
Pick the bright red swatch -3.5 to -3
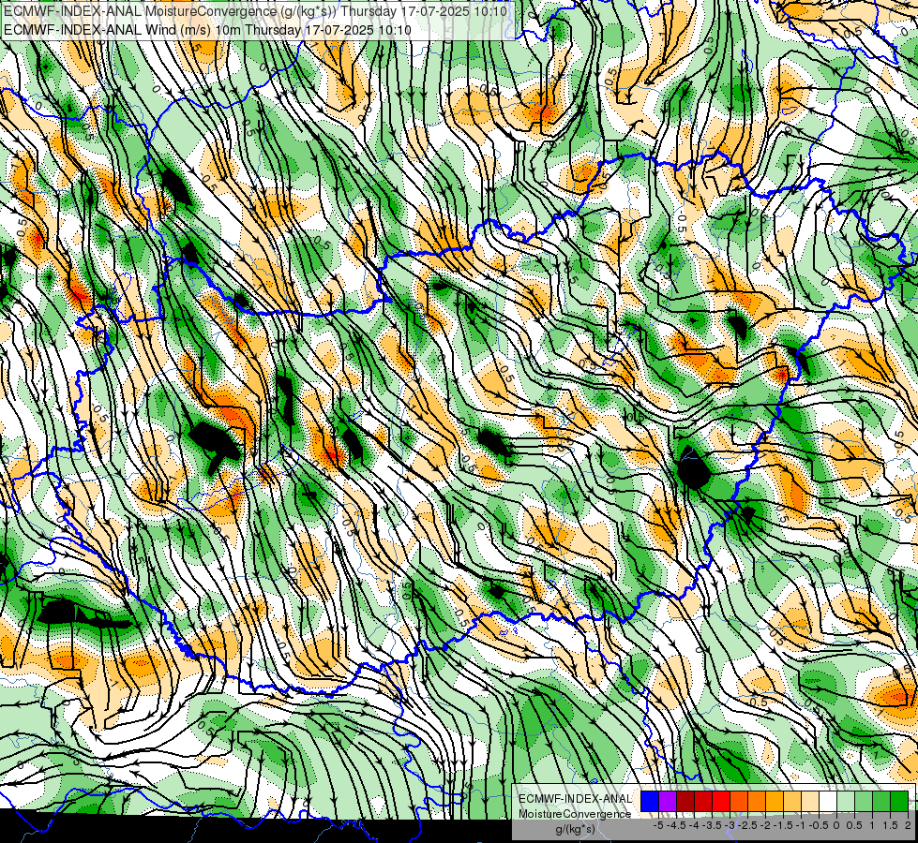[x=721, y=802]
